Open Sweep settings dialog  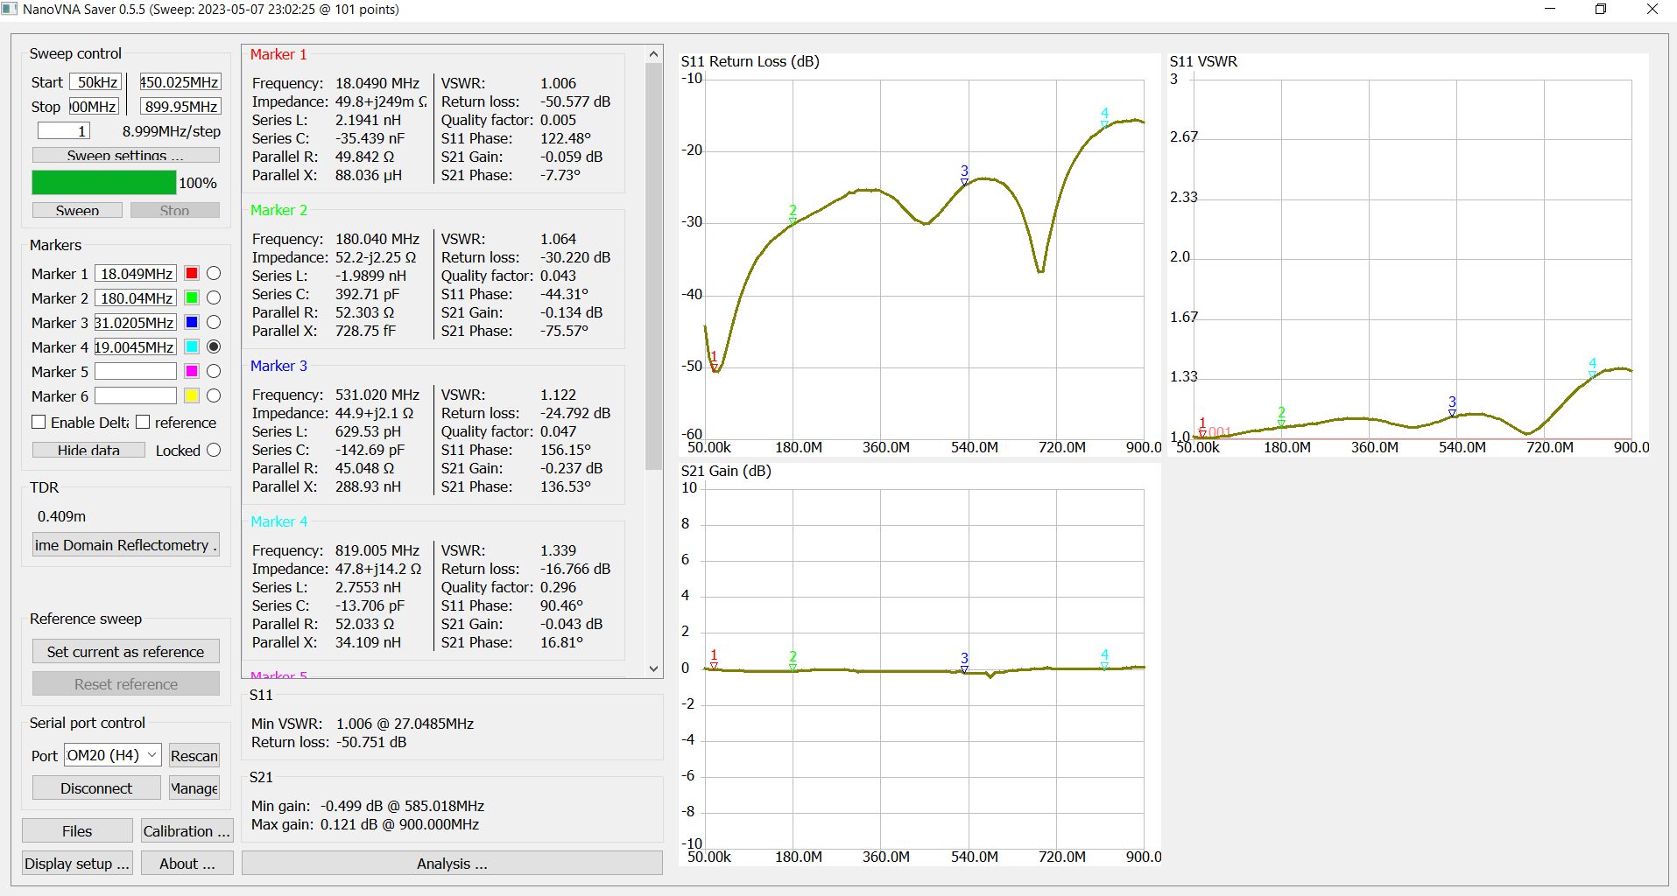(x=125, y=155)
